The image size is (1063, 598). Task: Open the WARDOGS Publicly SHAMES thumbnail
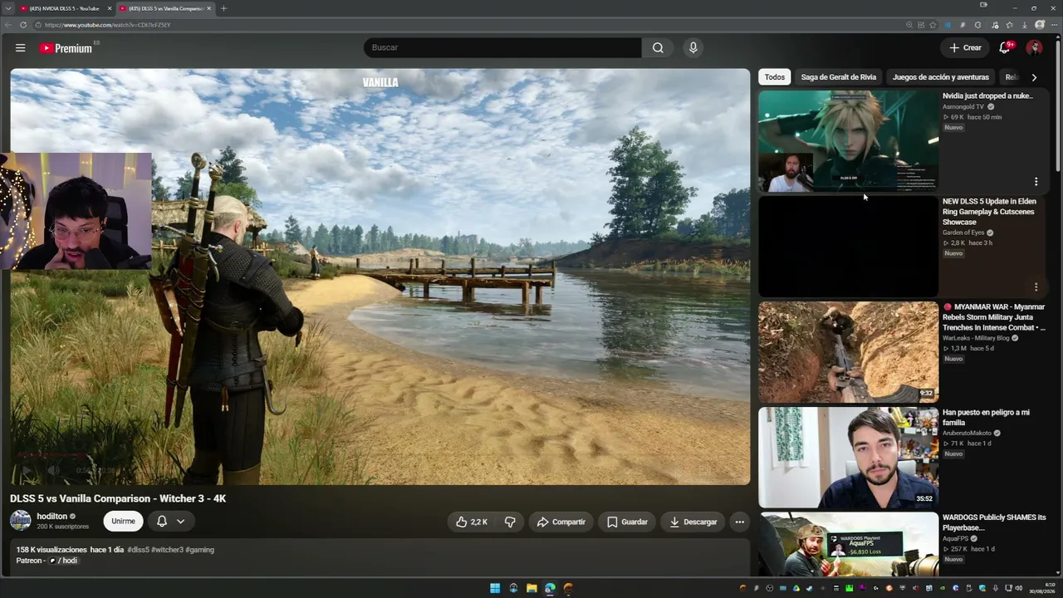pos(848,544)
